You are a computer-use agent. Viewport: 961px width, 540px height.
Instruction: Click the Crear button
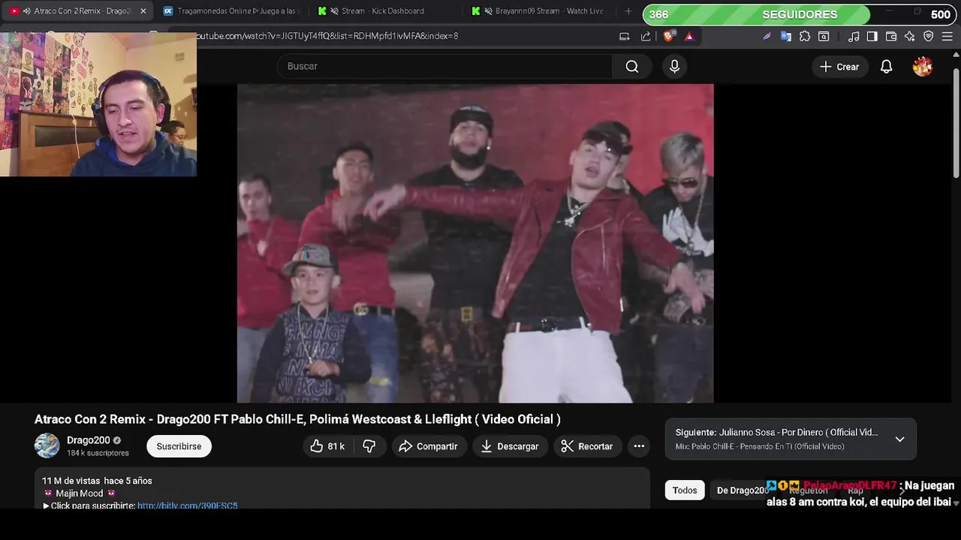[x=839, y=67]
